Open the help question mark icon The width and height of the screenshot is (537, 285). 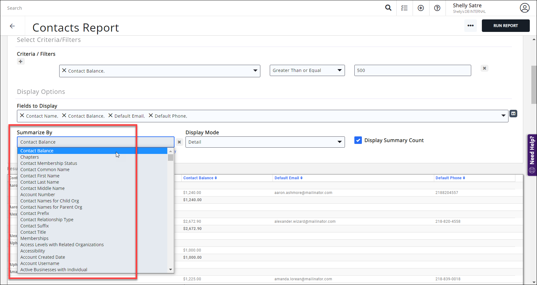(x=437, y=8)
